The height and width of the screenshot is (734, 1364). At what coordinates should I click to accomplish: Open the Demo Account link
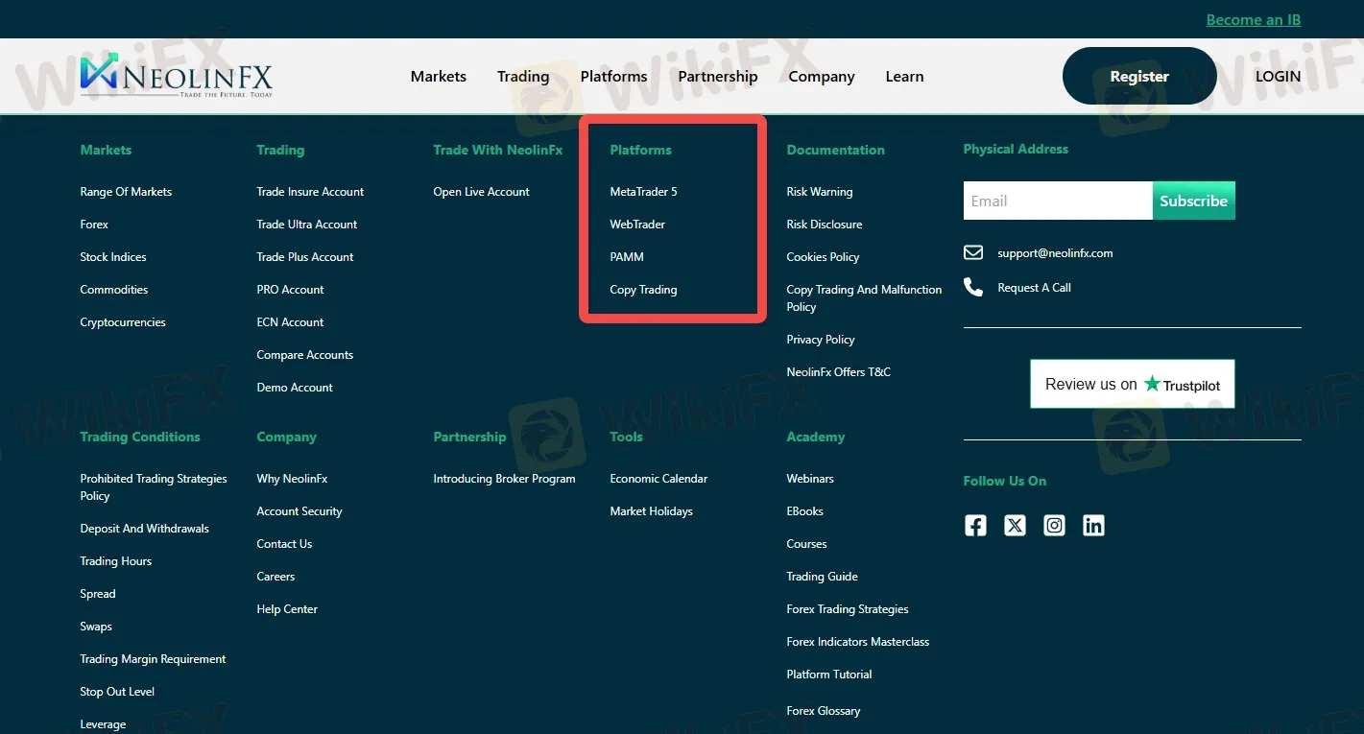tap(295, 388)
